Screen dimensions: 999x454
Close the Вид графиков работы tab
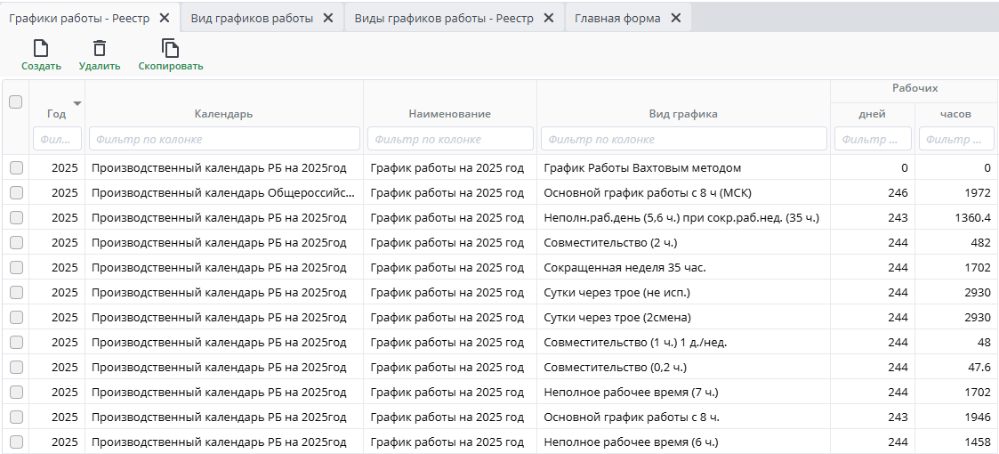(328, 18)
